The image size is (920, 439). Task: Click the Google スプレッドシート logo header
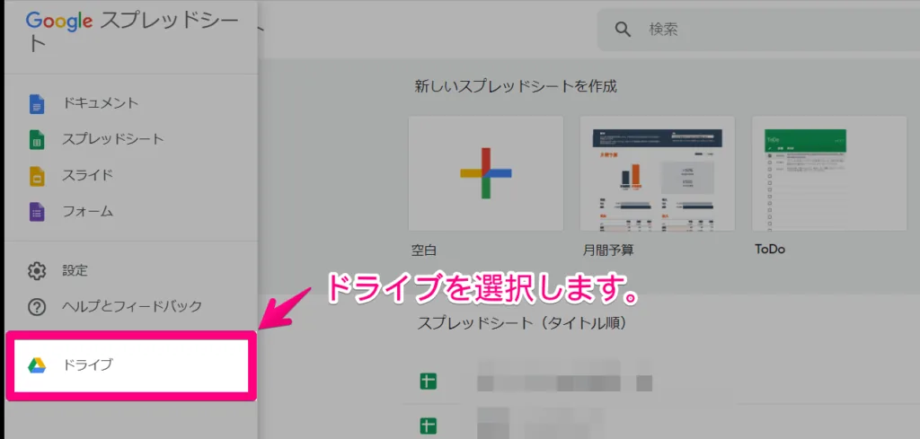tap(132, 31)
